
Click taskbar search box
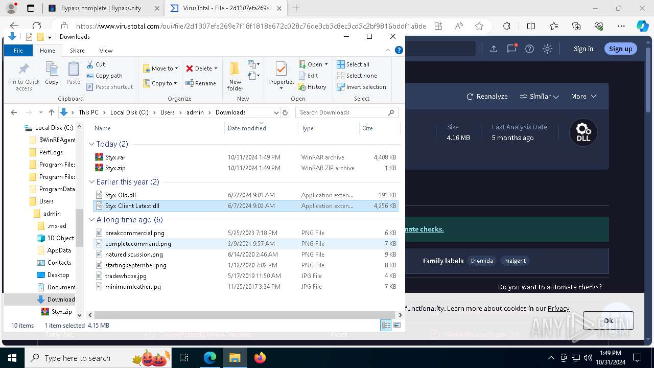[x=98, y=358]
